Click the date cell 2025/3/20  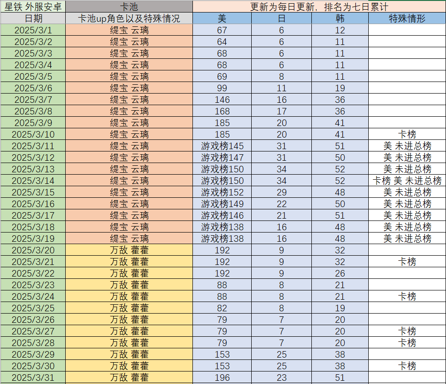(33, 250)
